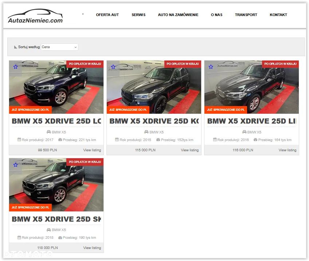Viewport: 309px width, 261px height.
Task: Favorite the 116 000 PLN BMW with star icon
Action: coord(211,67)
